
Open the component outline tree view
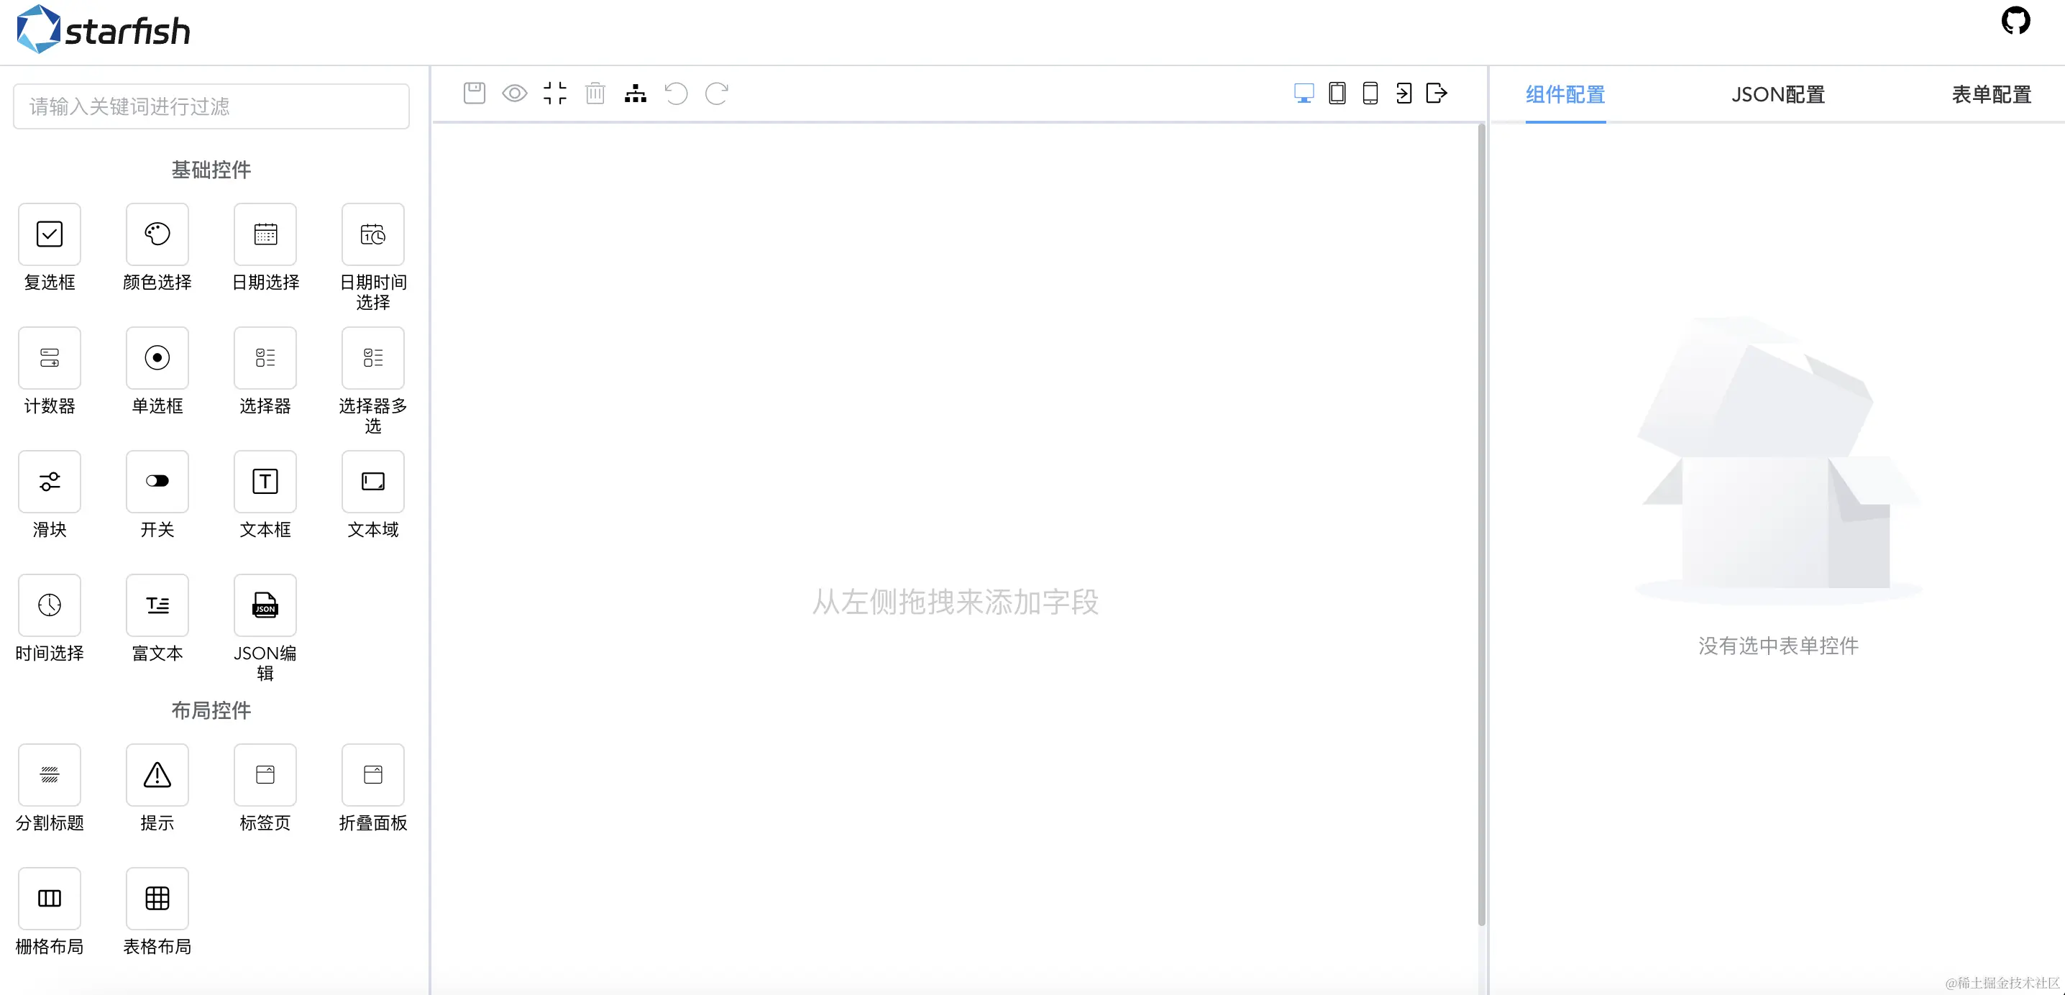pyautogui.click(x=635, y=93)
